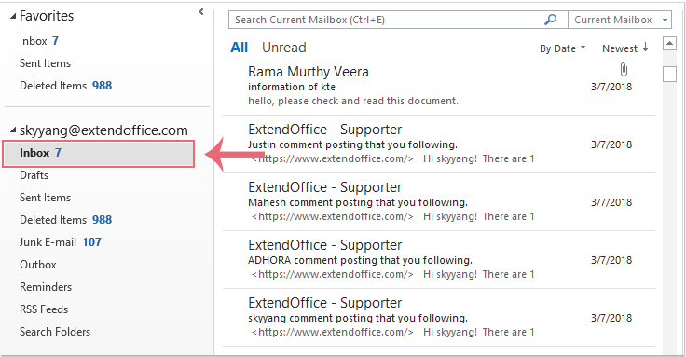Open the 'ADHORA comment posting' email
Screen dimensions: 686x357
tap(439, 259)
